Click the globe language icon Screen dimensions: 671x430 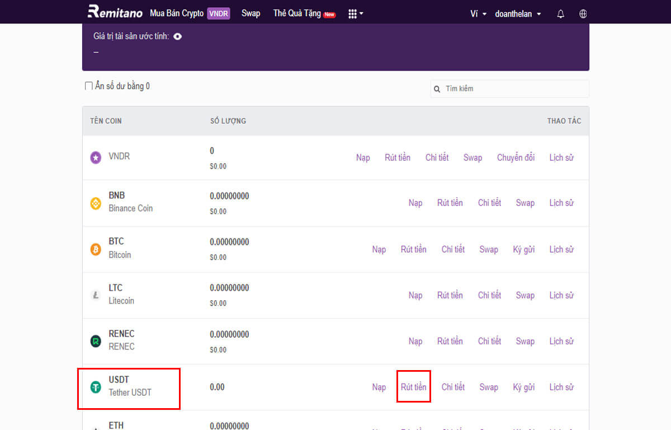(583, 14)
